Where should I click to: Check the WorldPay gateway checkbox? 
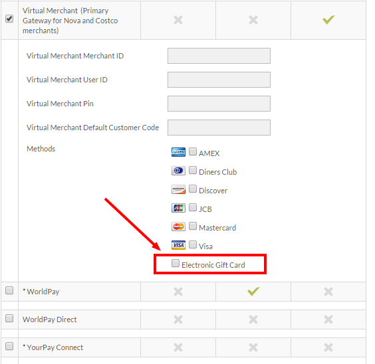(x=9, y=290)
